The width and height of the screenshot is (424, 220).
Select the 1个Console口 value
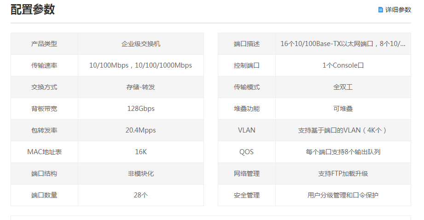pyautogui.click(x=343, y=65)
